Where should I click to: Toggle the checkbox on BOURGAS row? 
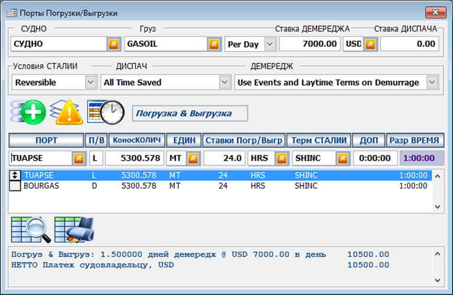15,186
